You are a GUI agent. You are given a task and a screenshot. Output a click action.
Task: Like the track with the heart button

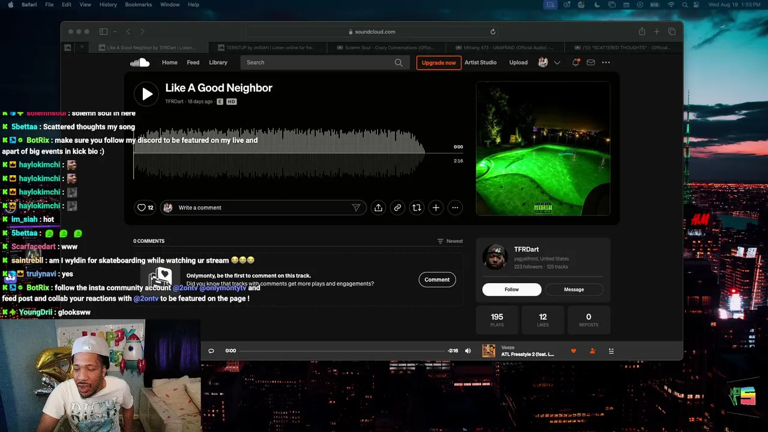tap(145, 208)
